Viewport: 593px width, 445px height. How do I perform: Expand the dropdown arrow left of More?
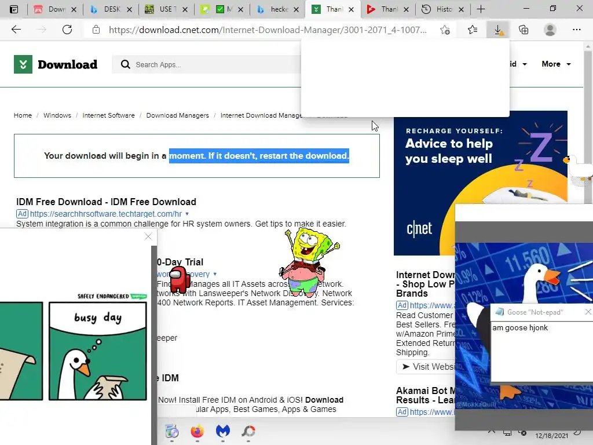point(525,64)
